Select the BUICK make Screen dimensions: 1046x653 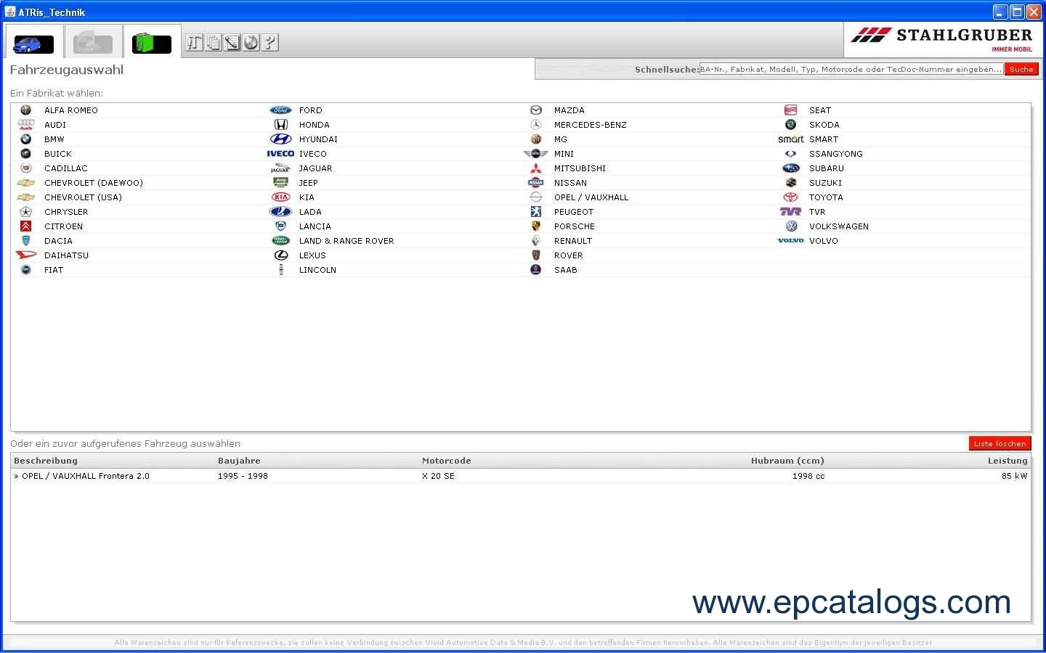pyautogui.click(x=58, y=154)
